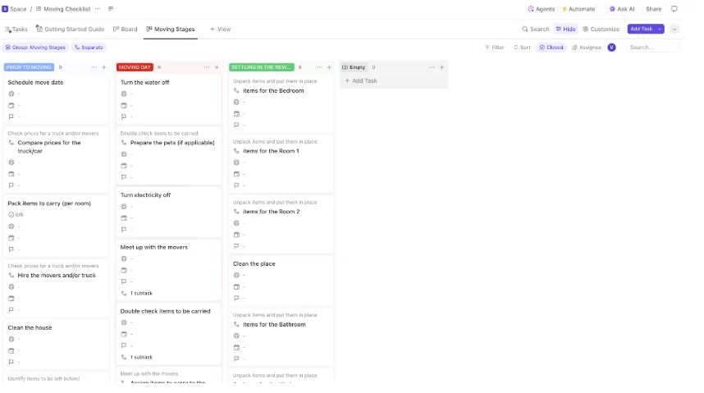Click Add Task in the Empty column

[361, 81]
